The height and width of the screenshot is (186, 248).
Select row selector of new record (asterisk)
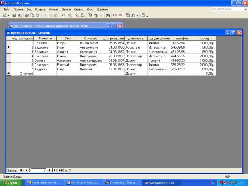coord(8,74)
